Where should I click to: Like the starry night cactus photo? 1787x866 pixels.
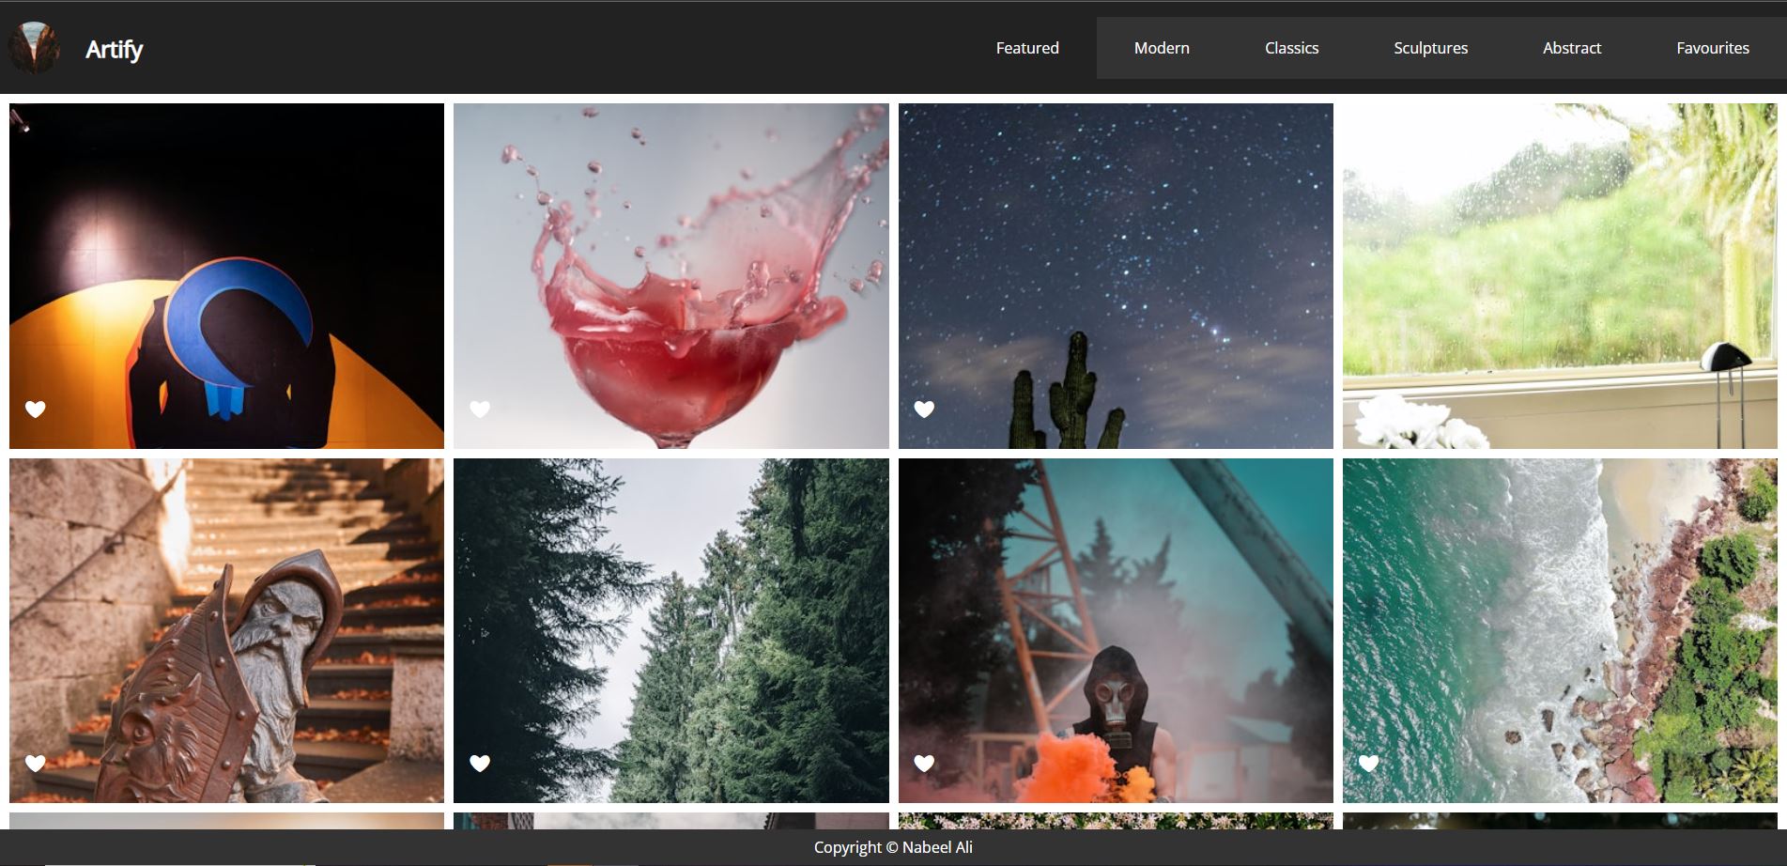924,410
